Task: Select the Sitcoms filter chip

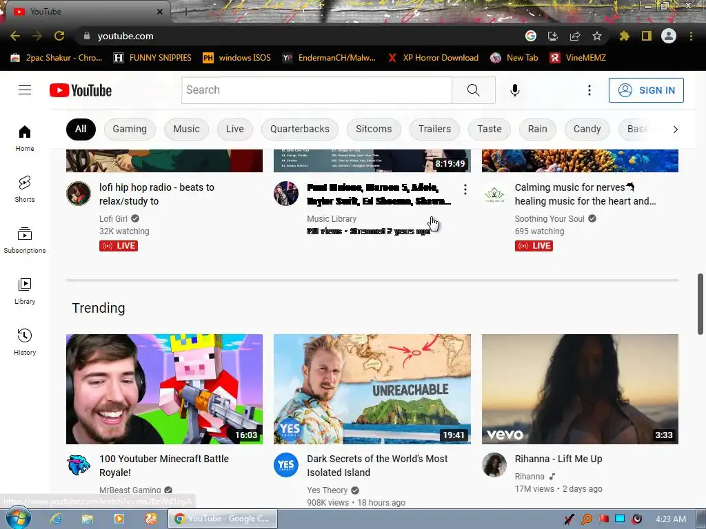Action: 374,129
